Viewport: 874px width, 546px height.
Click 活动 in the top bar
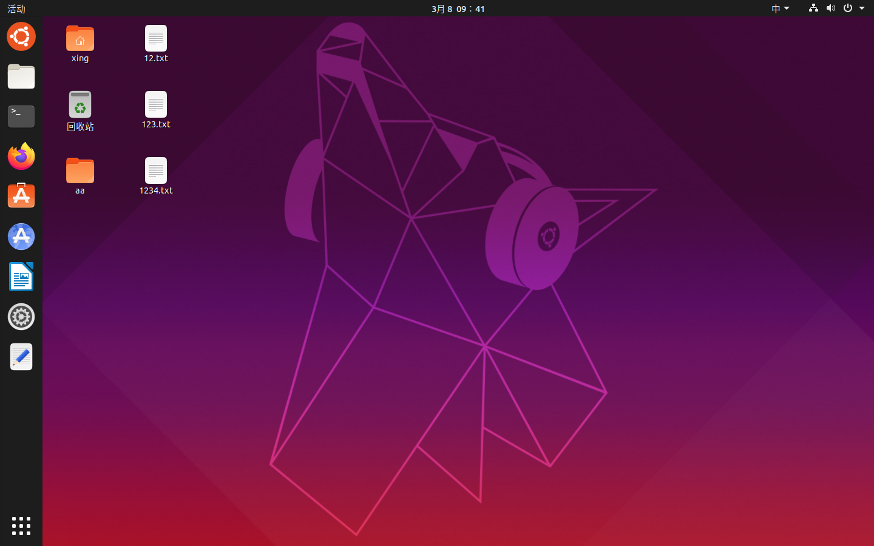pos(16,8)
